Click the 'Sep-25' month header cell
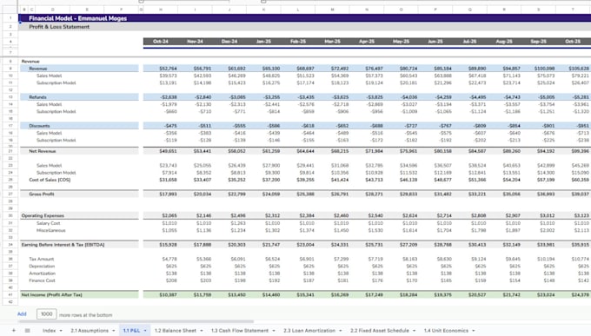 click(x=538, y=42)
